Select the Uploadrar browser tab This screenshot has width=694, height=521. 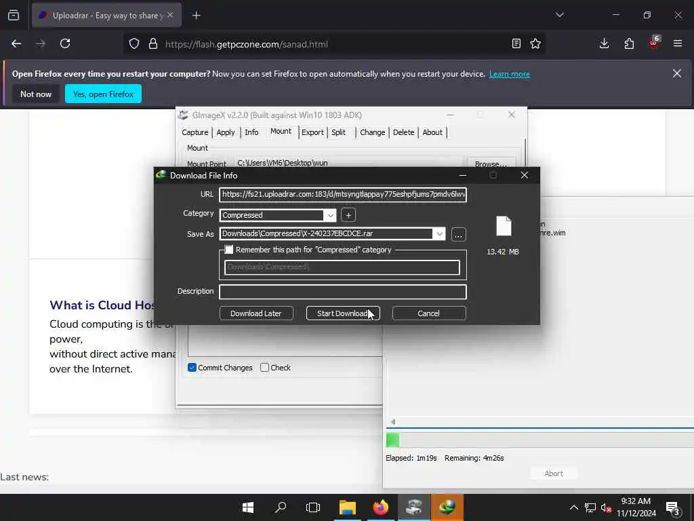click(x=106, y=16)
